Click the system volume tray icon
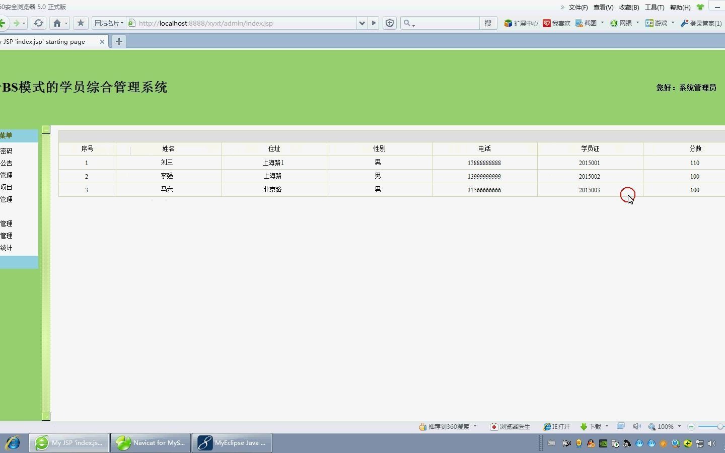 [712, 443]
